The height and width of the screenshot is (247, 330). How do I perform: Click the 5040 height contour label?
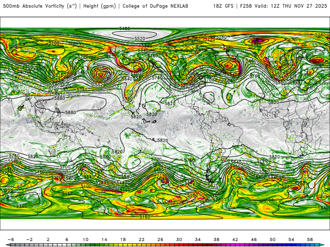point(162,179)
